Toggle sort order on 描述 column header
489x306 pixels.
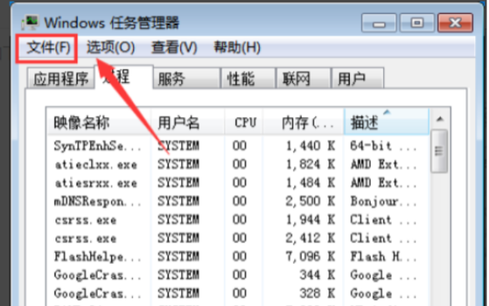pos(386,122)
